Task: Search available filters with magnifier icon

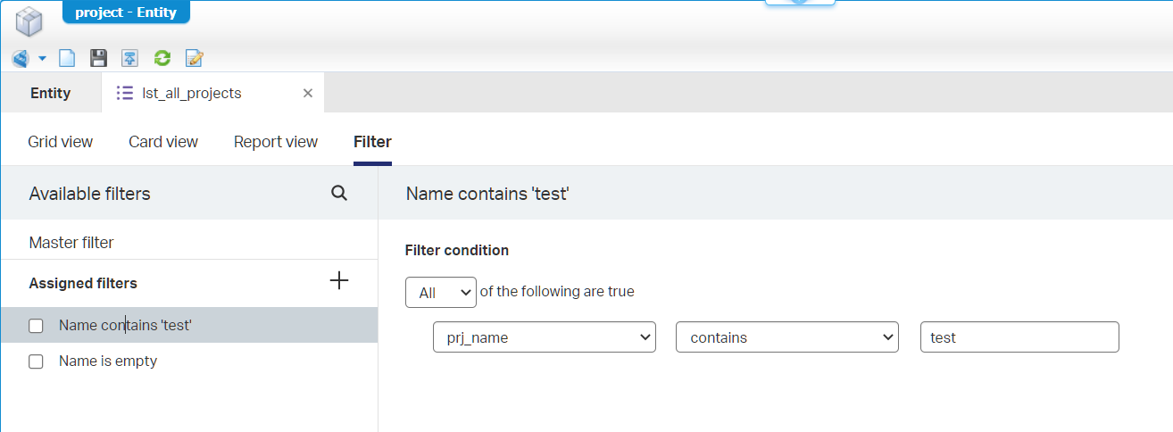Action: (x=339, y=193)
